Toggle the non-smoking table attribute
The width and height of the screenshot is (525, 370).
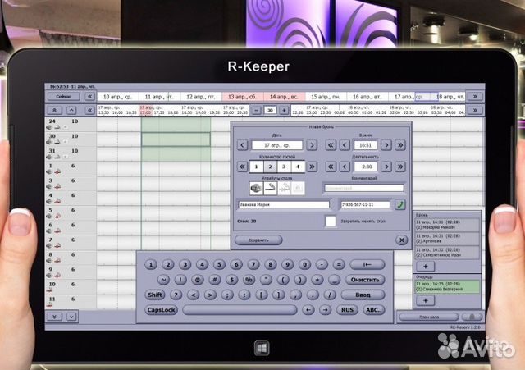[284, 188]
